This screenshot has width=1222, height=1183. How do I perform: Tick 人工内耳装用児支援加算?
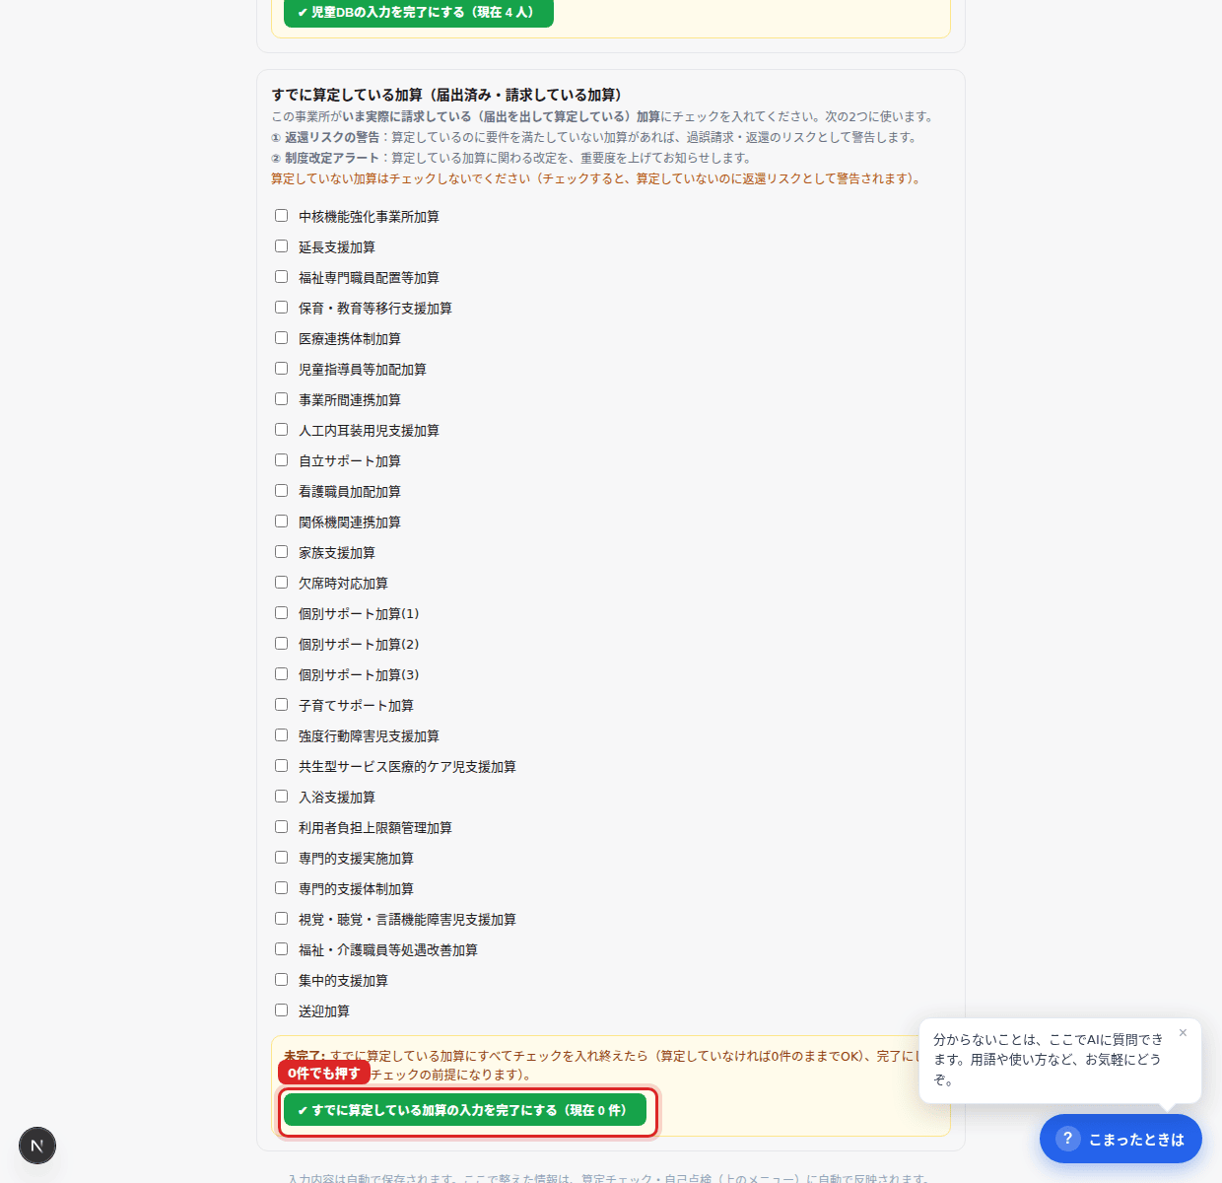(281, 430)
